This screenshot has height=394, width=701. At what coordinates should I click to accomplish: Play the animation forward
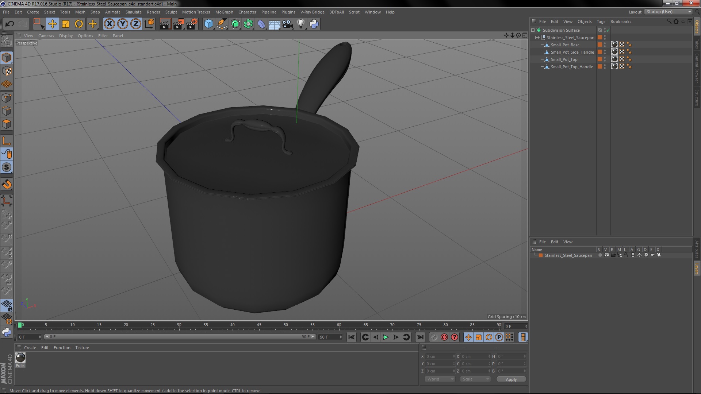point(386,337)
